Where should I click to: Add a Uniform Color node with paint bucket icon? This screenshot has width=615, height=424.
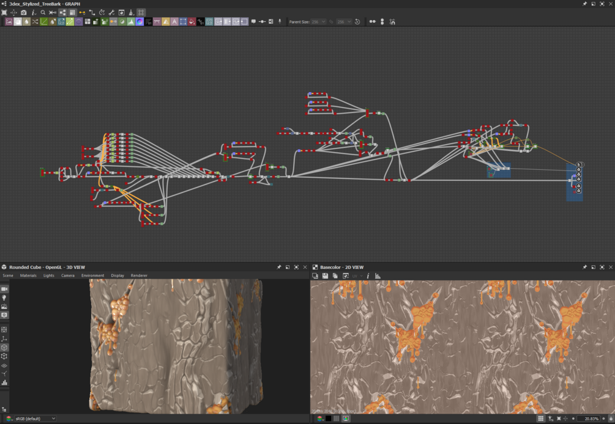[192, 22]
